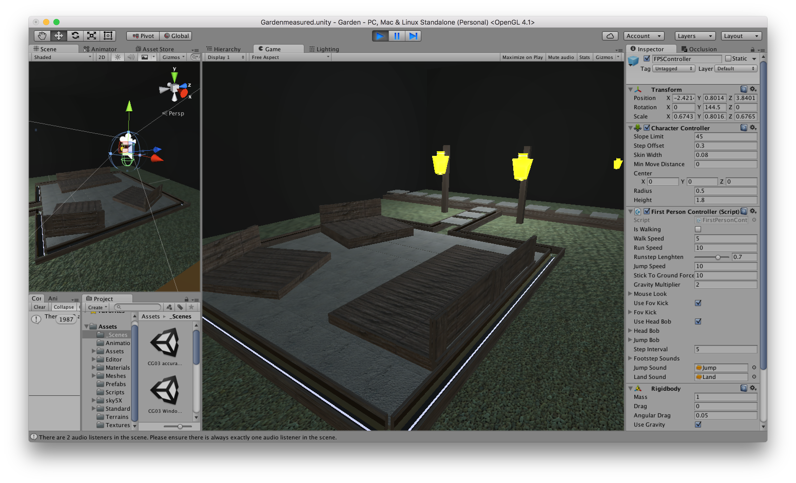The image size is (796, 483).
Task: Select the Rotate tool
Action: point(75,36)
